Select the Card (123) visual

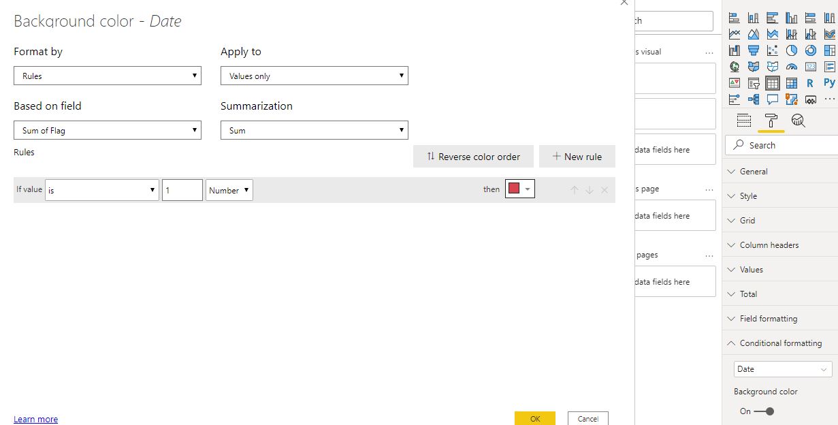[811, 67]
